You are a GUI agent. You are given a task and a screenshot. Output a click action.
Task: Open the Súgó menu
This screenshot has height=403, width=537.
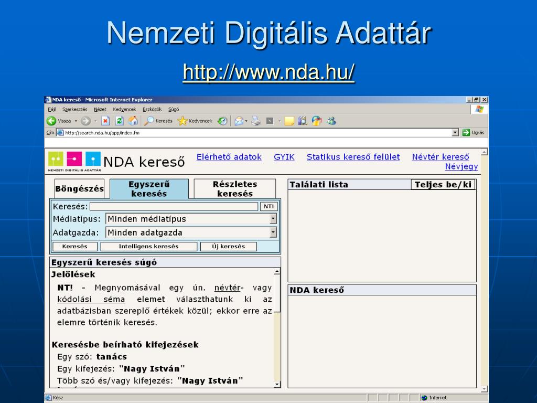174,109
